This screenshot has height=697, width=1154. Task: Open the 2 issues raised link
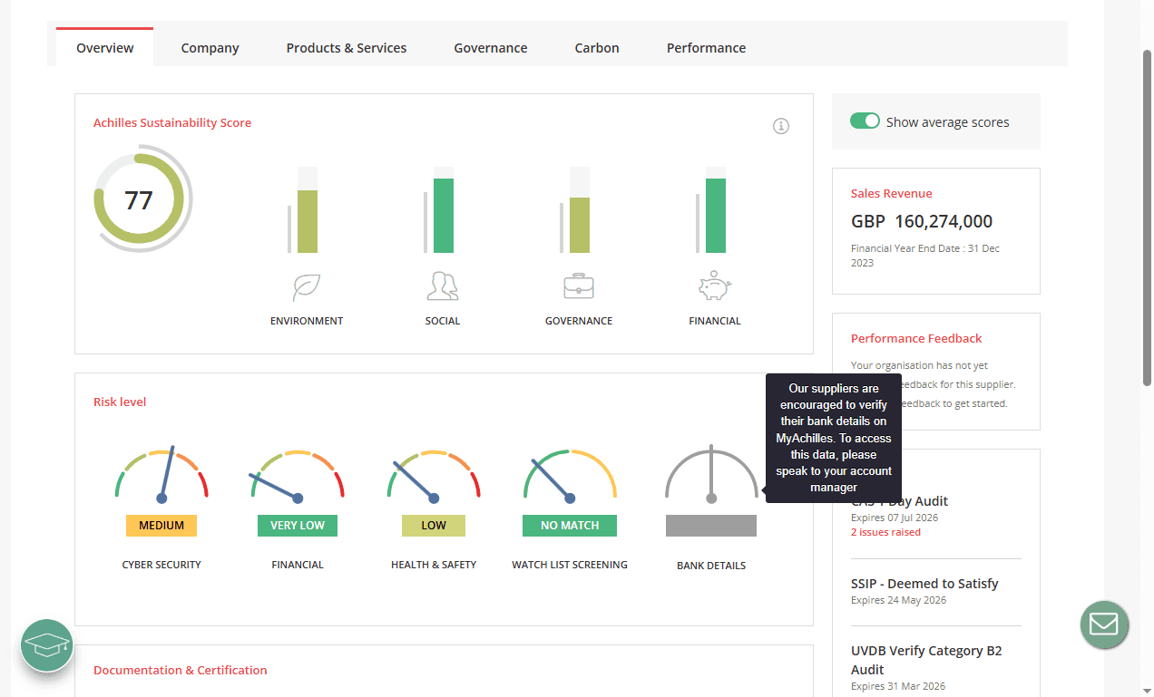pos(885,532)
